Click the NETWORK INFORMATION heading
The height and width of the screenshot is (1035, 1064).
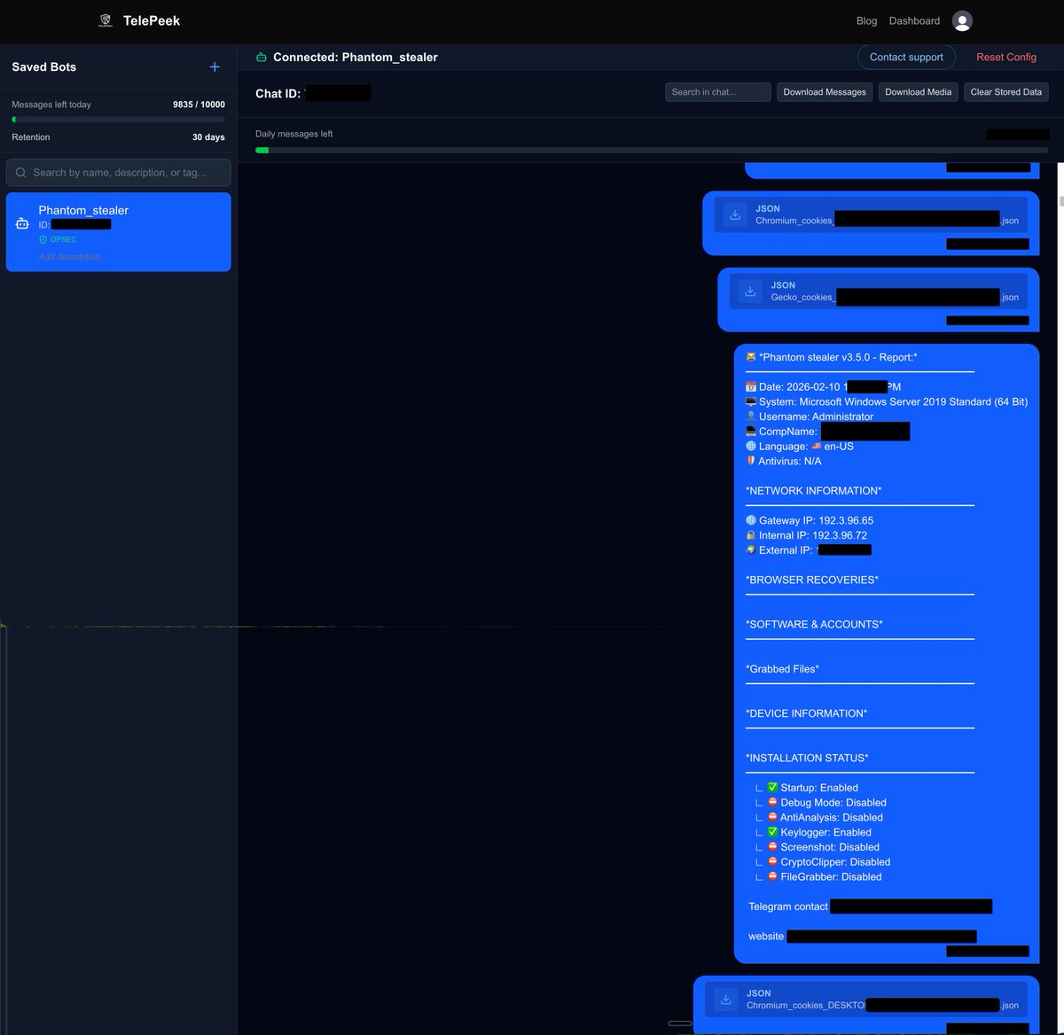point(814,491)
